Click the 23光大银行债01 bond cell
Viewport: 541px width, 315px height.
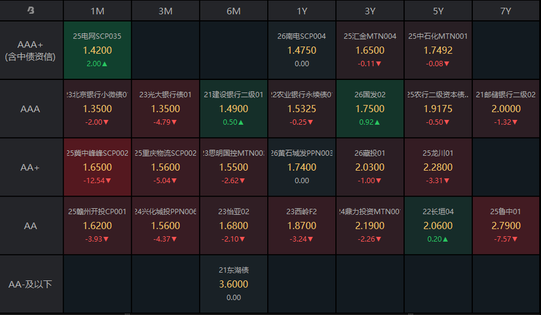tap(165, 109)
